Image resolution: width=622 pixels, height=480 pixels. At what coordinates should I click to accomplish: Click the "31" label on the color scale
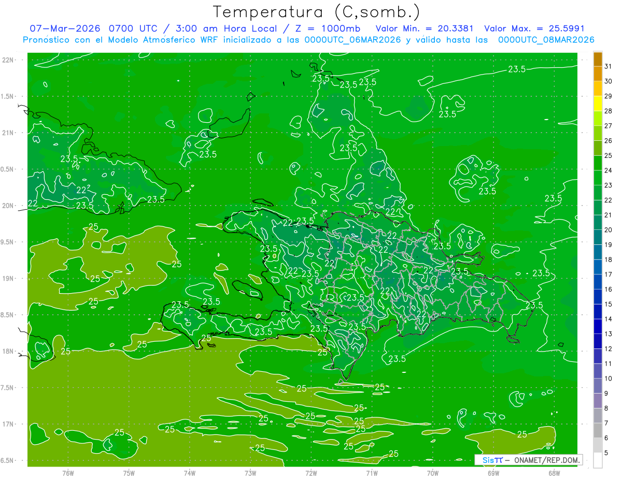609,66
